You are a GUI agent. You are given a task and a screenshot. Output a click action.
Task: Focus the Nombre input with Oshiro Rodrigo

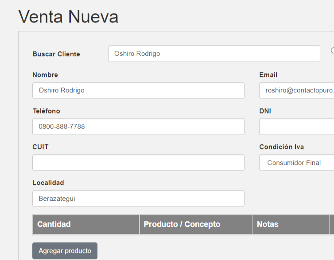(138, 90)
